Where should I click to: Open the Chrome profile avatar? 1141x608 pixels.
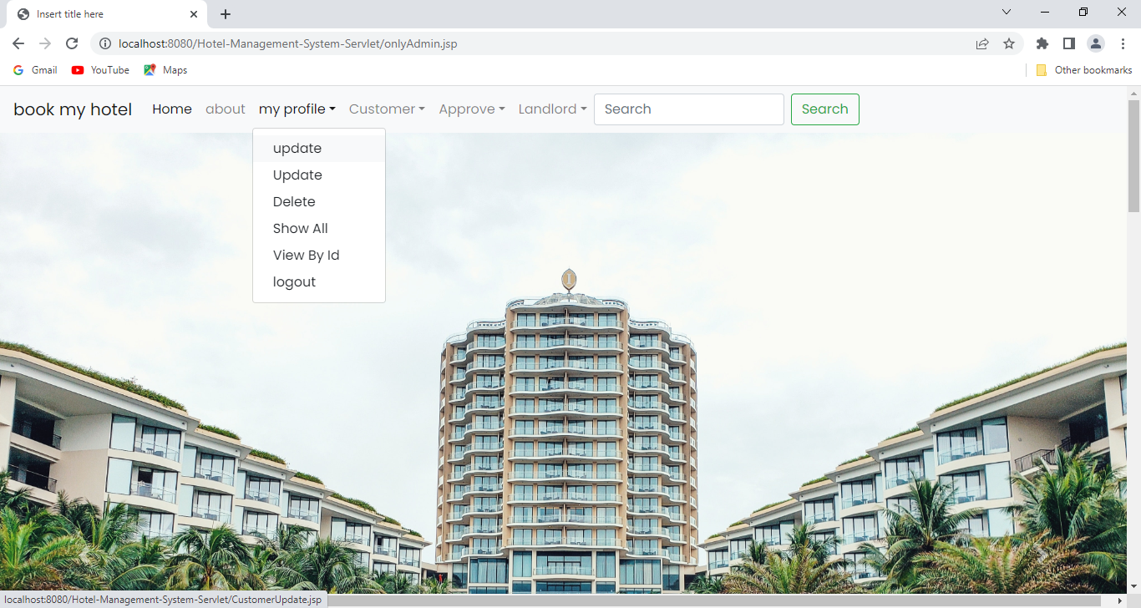1095,43
